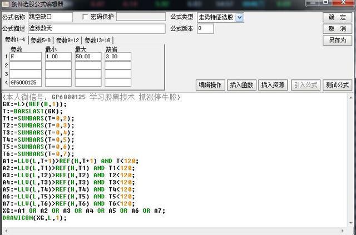The width and height of the screenshot is (356, 235).
Task: Click the T:=BARSLAST(GK) code line
Action: pyautogui.click(x=33, y=111)
